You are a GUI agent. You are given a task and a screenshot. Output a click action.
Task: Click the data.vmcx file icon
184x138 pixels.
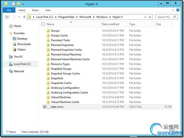(x=48, y=107)
